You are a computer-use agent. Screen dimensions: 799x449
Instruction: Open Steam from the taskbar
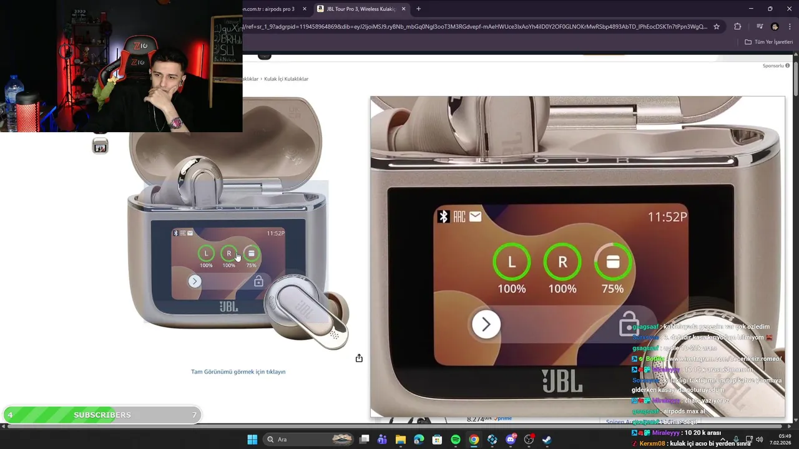point(547,440)
